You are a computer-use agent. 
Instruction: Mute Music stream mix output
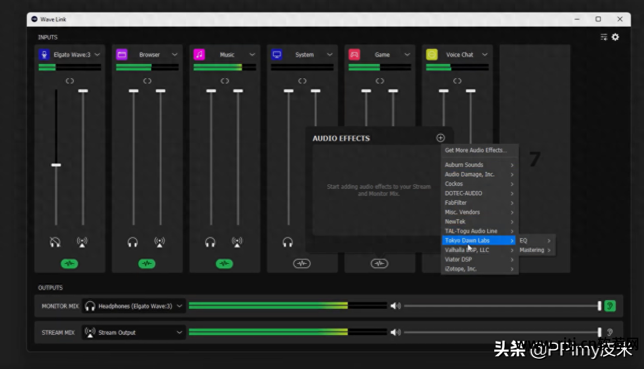point(237,242)
